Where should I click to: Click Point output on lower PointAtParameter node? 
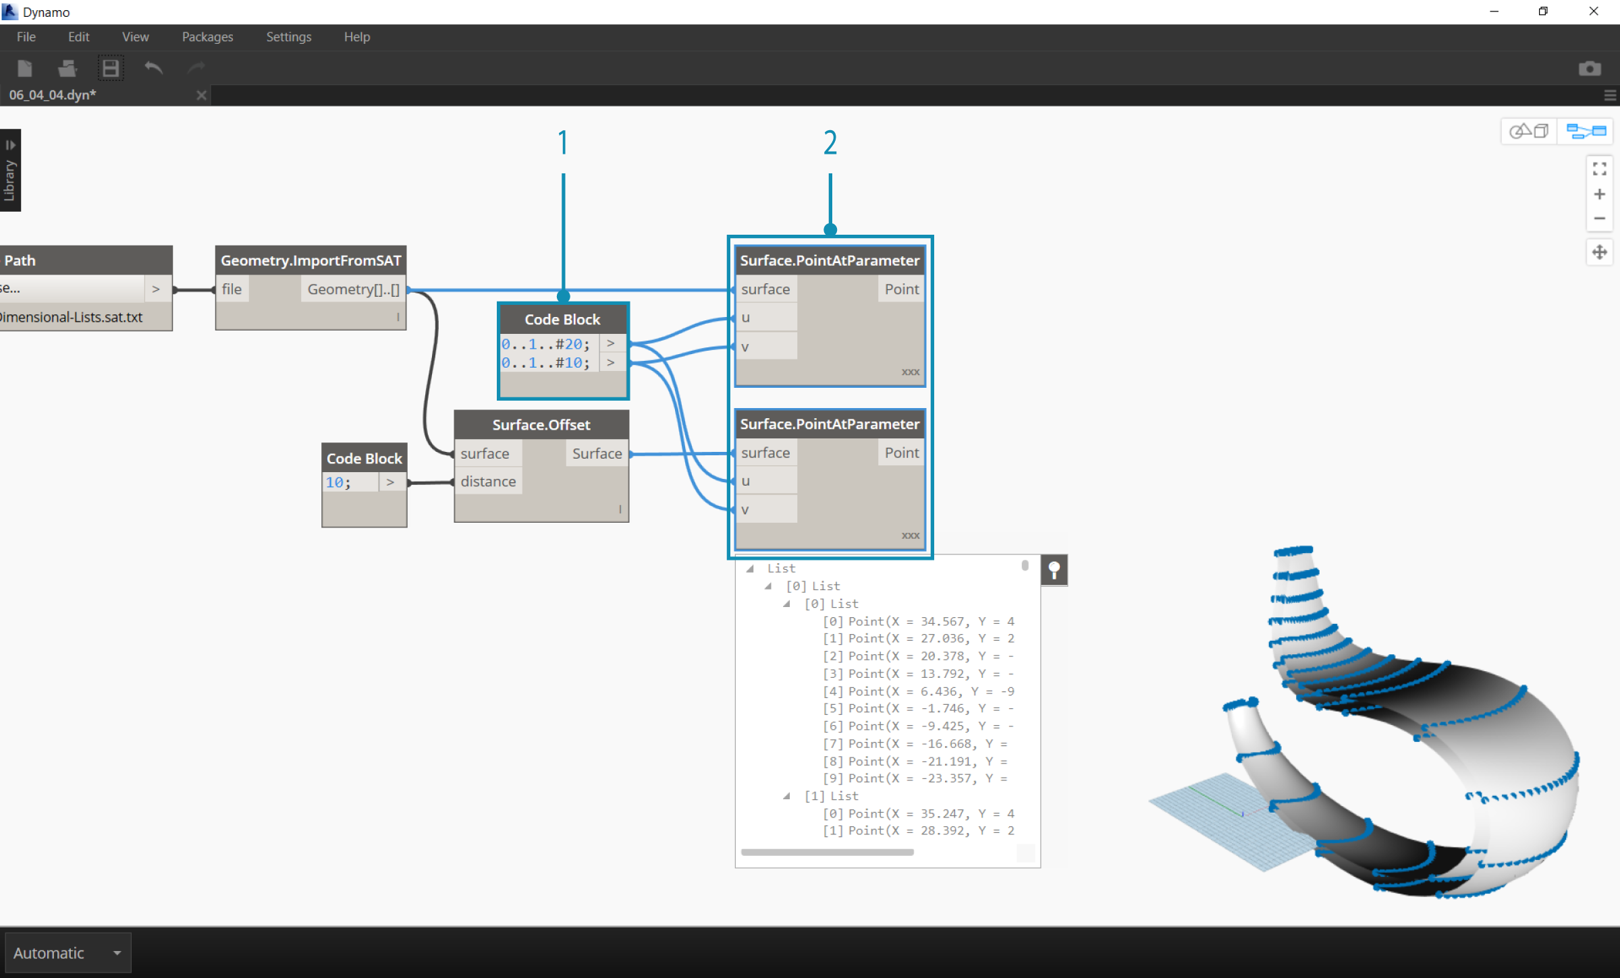(902, 453)
